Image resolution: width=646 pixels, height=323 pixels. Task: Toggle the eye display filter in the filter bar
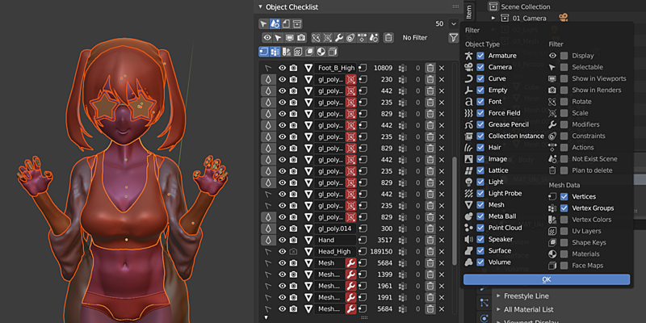(267, 38)
